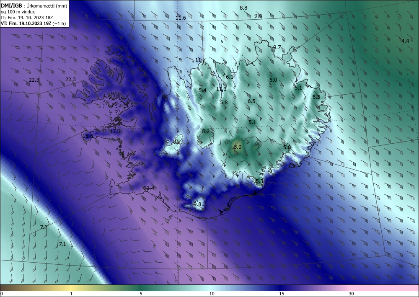Click the map value '23.4'

[149, 189]
